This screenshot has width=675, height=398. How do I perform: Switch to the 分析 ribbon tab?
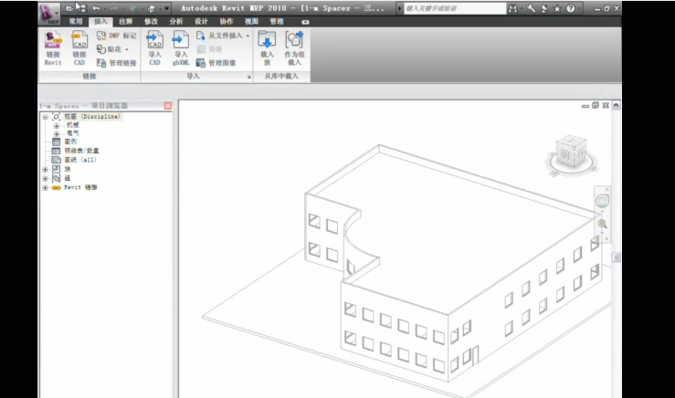[175, 20]
